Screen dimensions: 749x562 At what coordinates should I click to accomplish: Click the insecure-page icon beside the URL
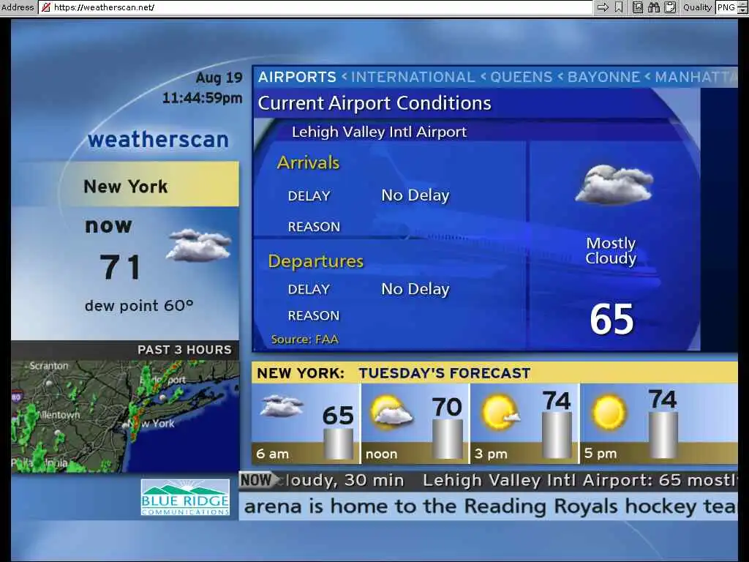coord(46,7)
